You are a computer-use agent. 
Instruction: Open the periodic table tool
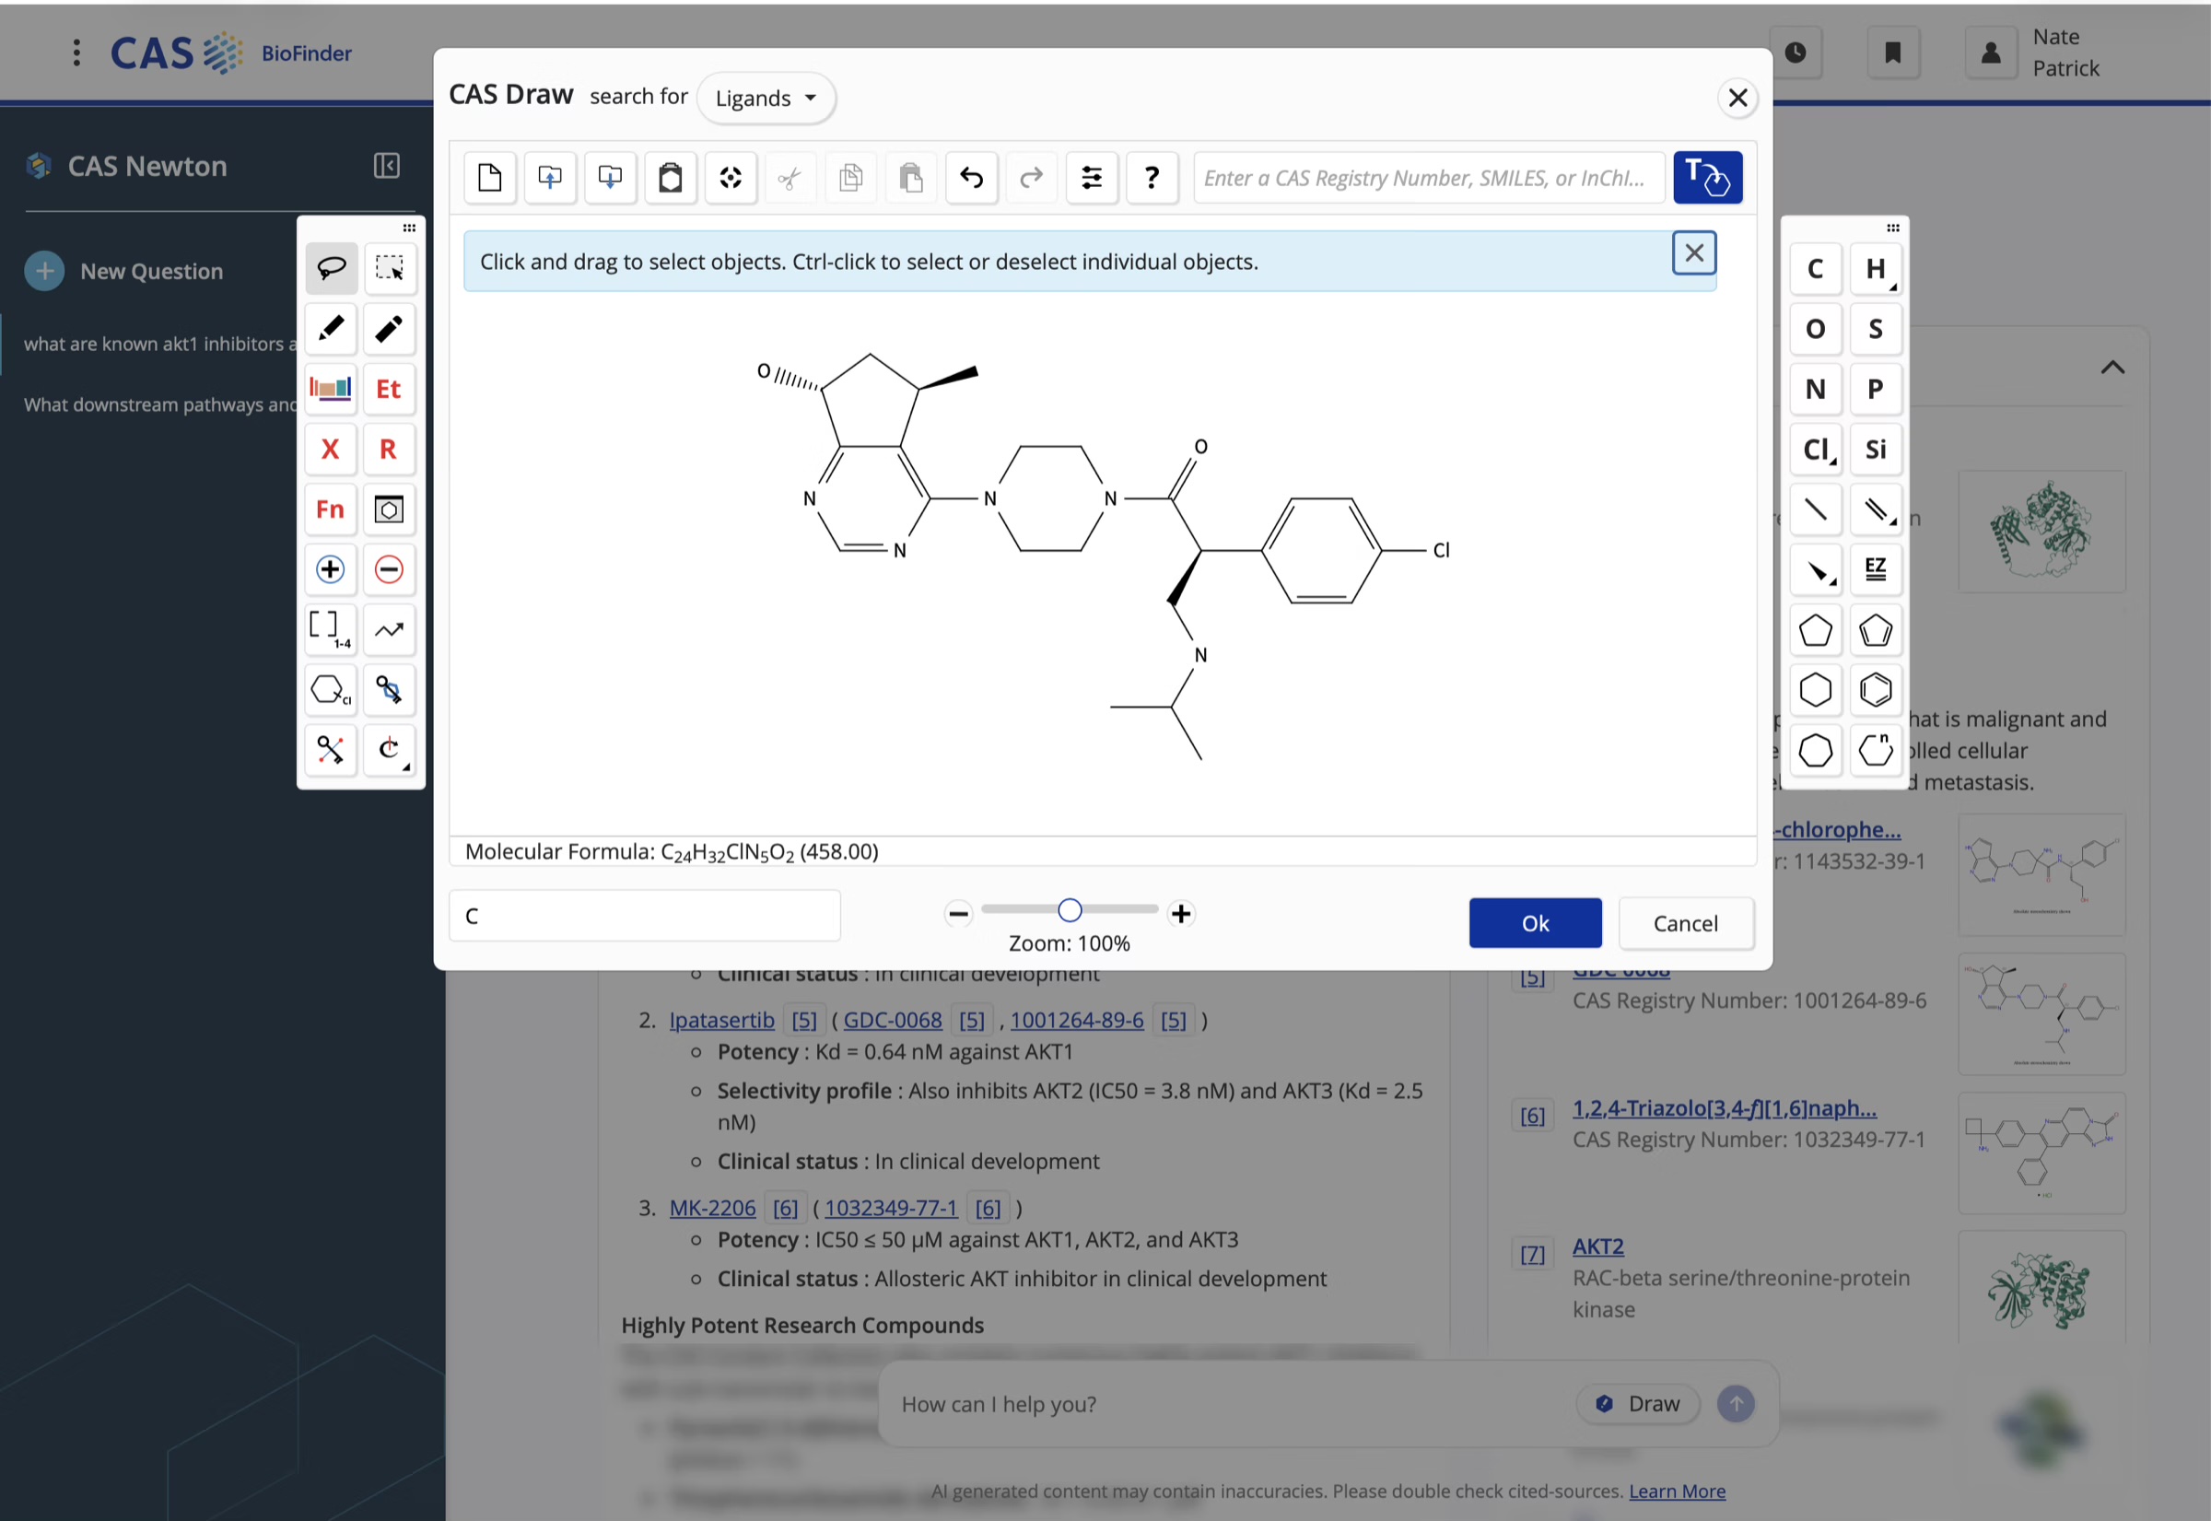331,388
